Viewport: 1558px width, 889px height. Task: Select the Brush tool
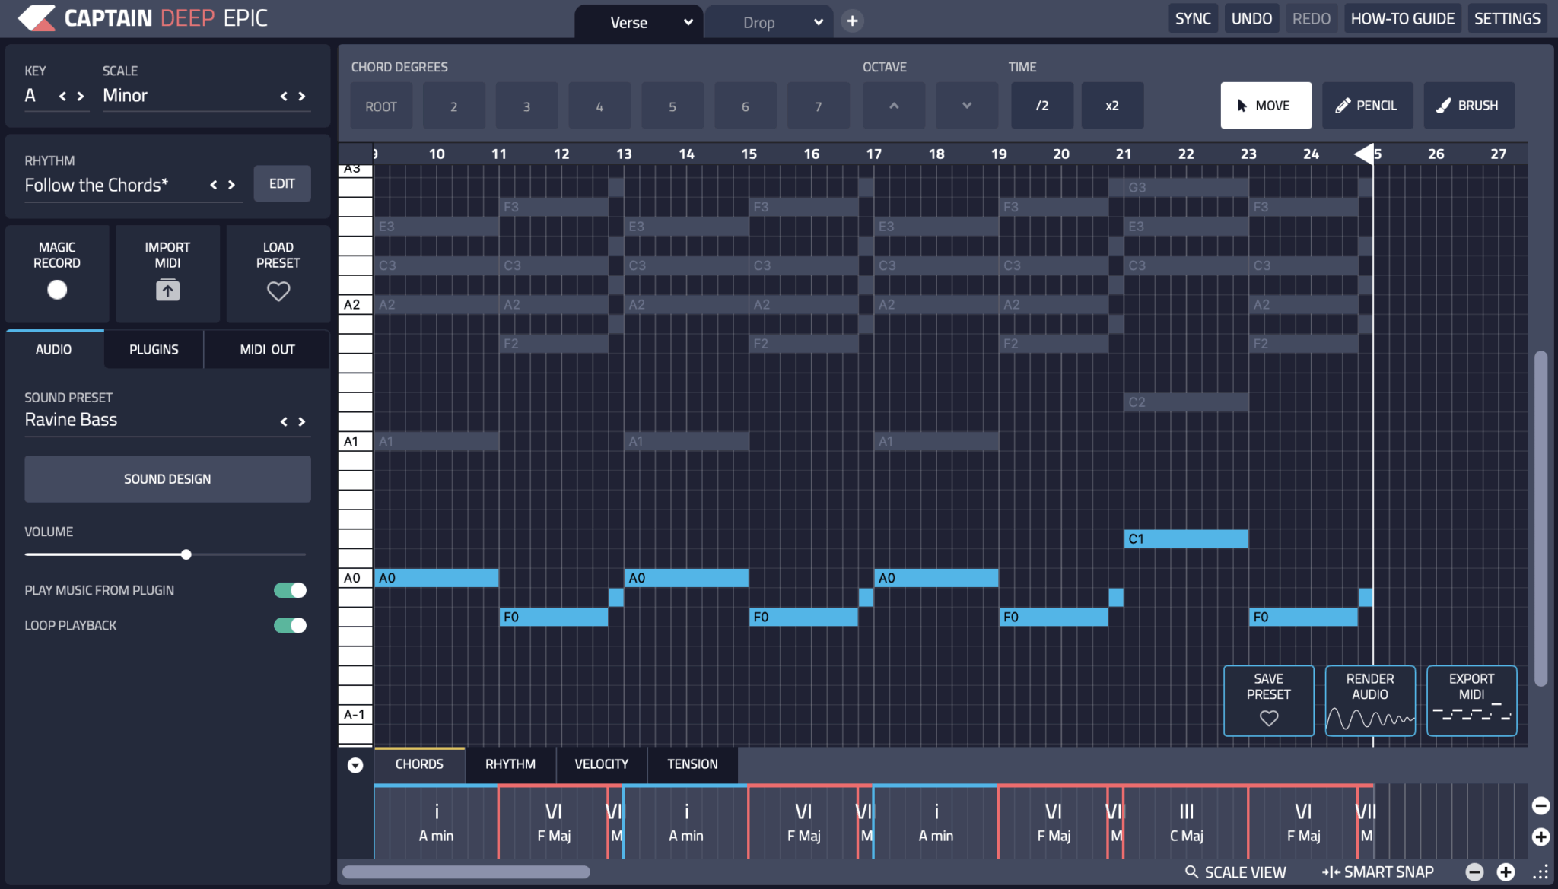click(x=1469, y=105)
